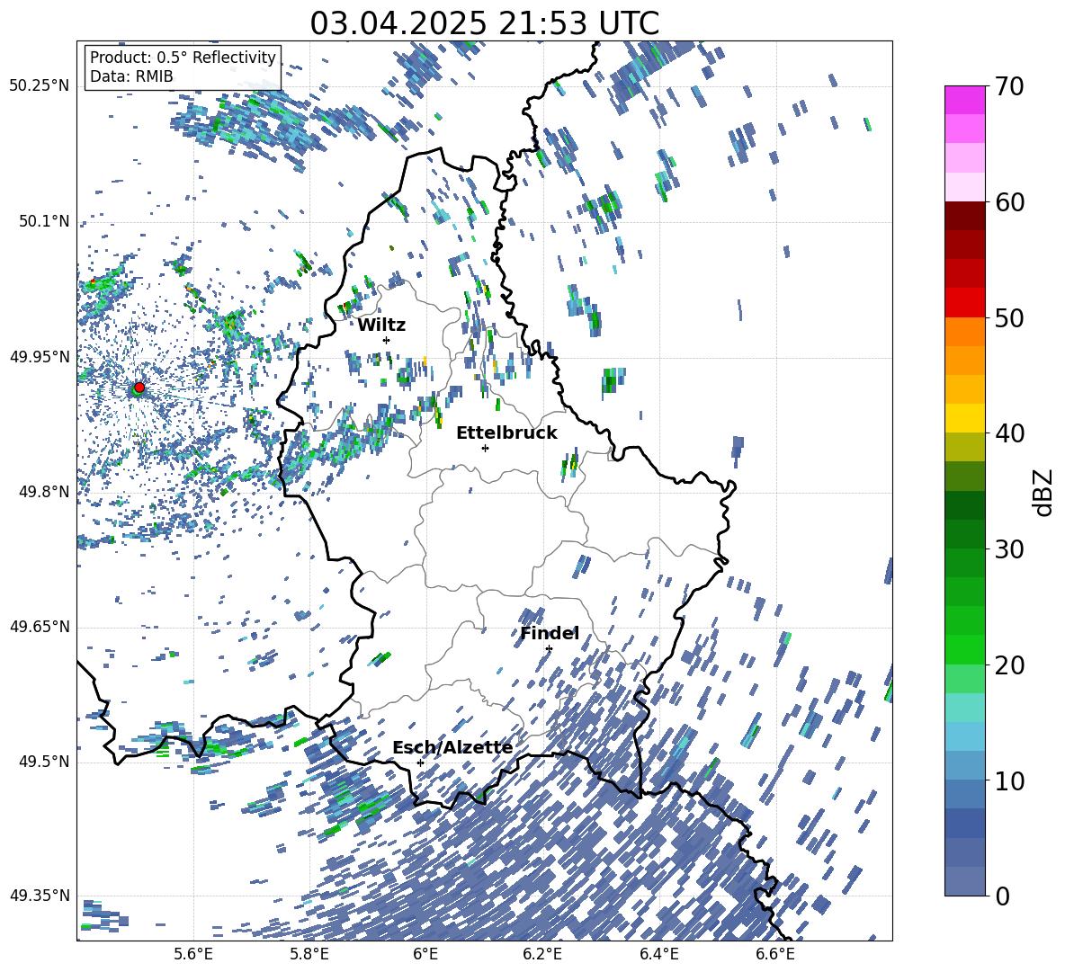Click the 50.1°N latitude label
Screen dimensions: 1065x972
[43, 221]
